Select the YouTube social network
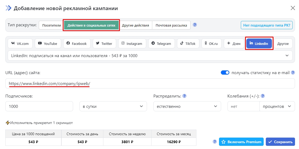Viewport: 299px width, 149px height. pyautogui.click(x=48, y=44)
